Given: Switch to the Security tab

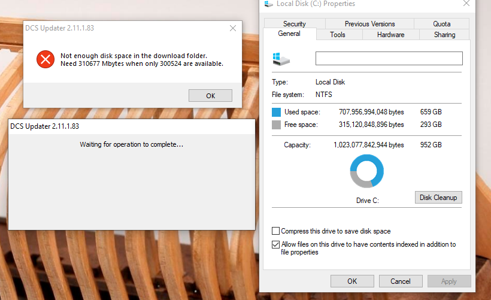Looking at the screenshot, I should (x=295, y=24).
